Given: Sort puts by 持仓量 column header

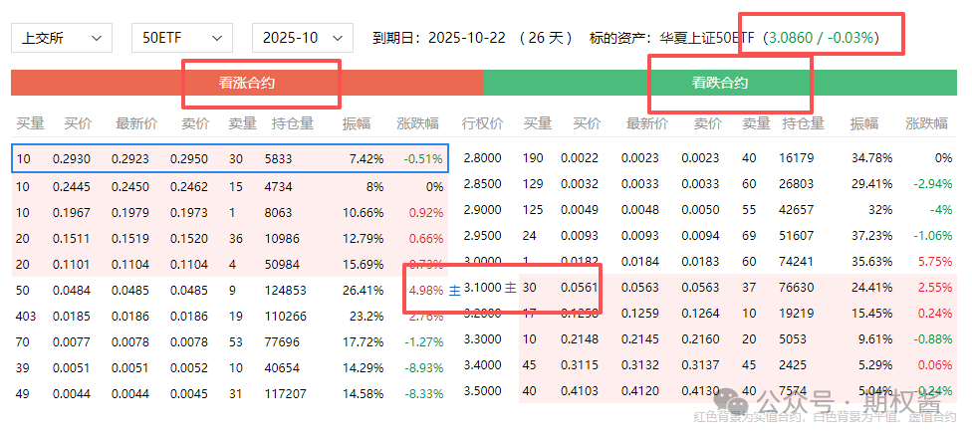Looking at the screenshot, I should (x=803, y=124).
